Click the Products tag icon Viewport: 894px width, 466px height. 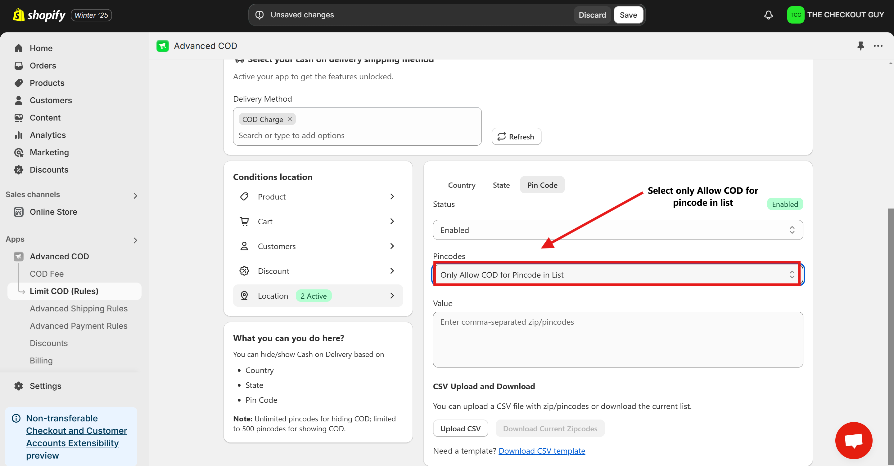[19, 83]
